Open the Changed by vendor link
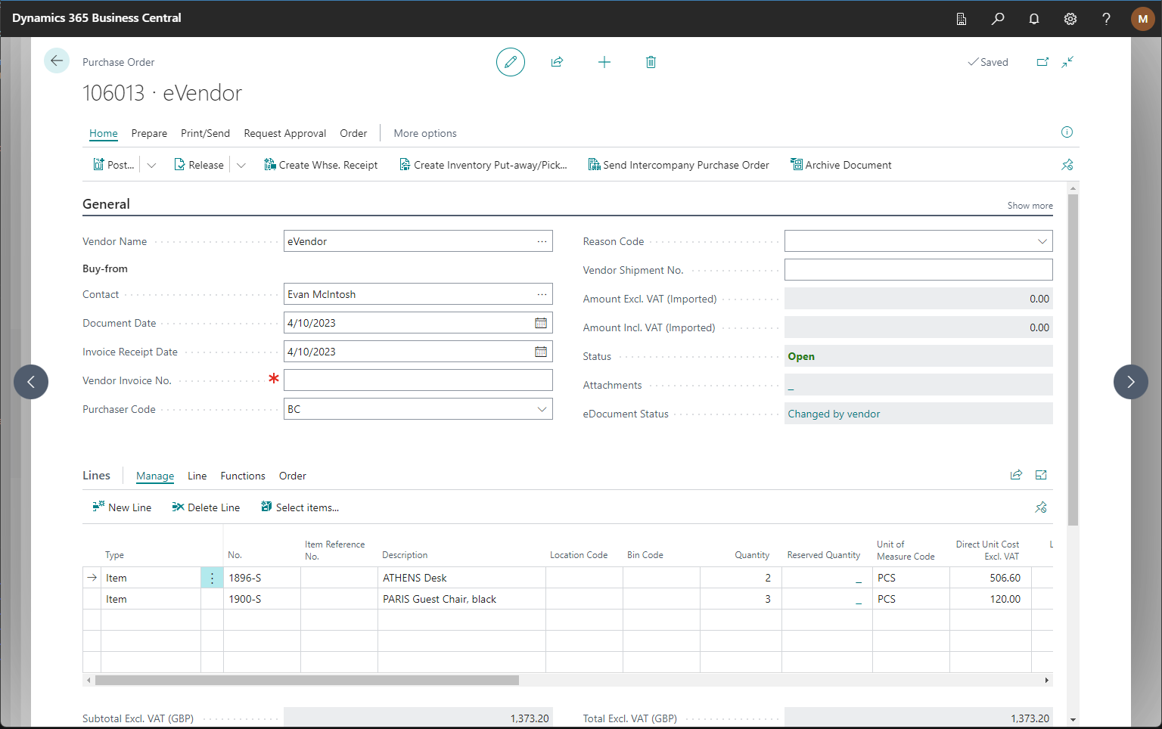Image resolution: width=1162 pixels, height=729 pixels. [x=834, y=414]
